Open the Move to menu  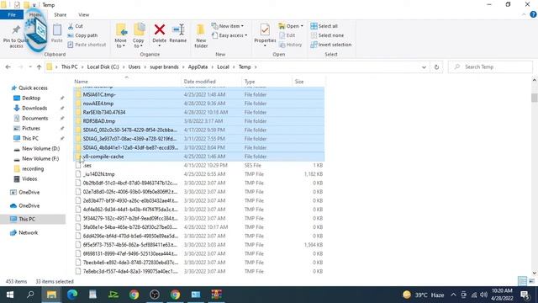point(121,35)
